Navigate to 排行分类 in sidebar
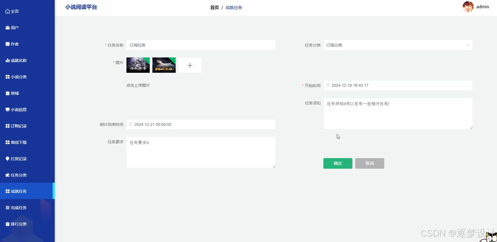Screen dimensions: 497x242 tap(27, 224)
